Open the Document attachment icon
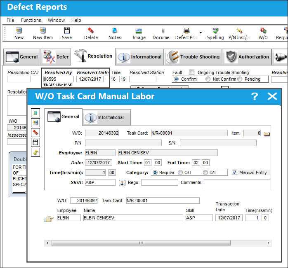Image resolution: width=288 pixels, height=268 pixels. coord(163,31)
